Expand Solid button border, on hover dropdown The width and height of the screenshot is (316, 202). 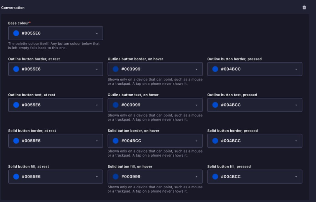coord(196,141)
